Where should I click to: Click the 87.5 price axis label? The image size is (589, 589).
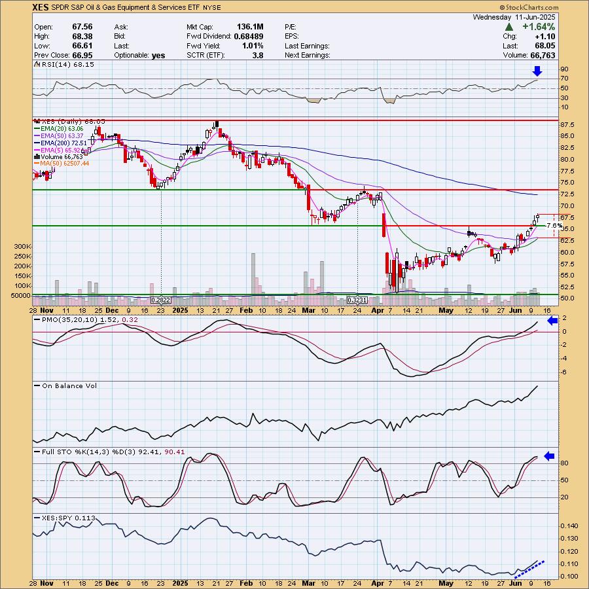567,125
